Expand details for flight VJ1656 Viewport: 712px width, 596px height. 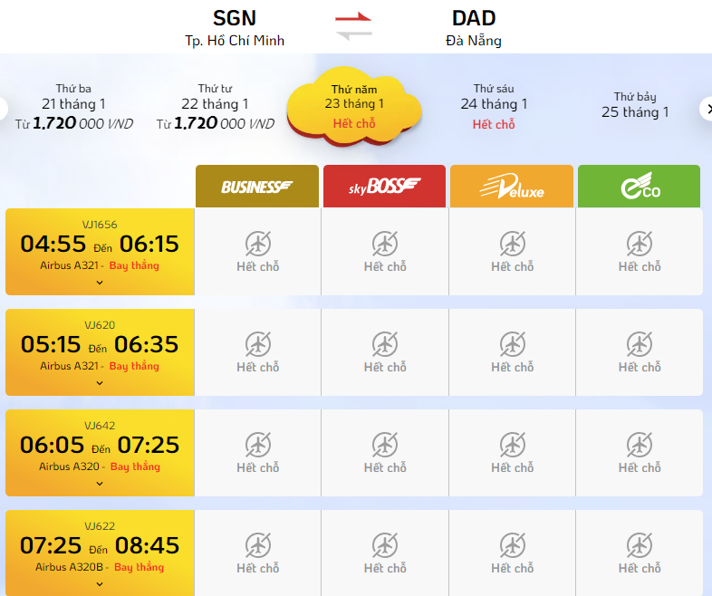[x=100, y=282]
